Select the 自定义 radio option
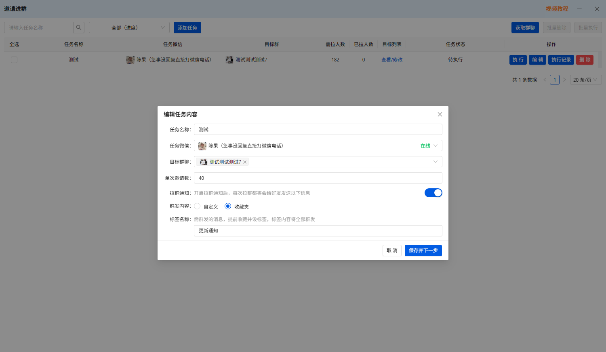The image size is (606, 352). [x=197, y=206]
